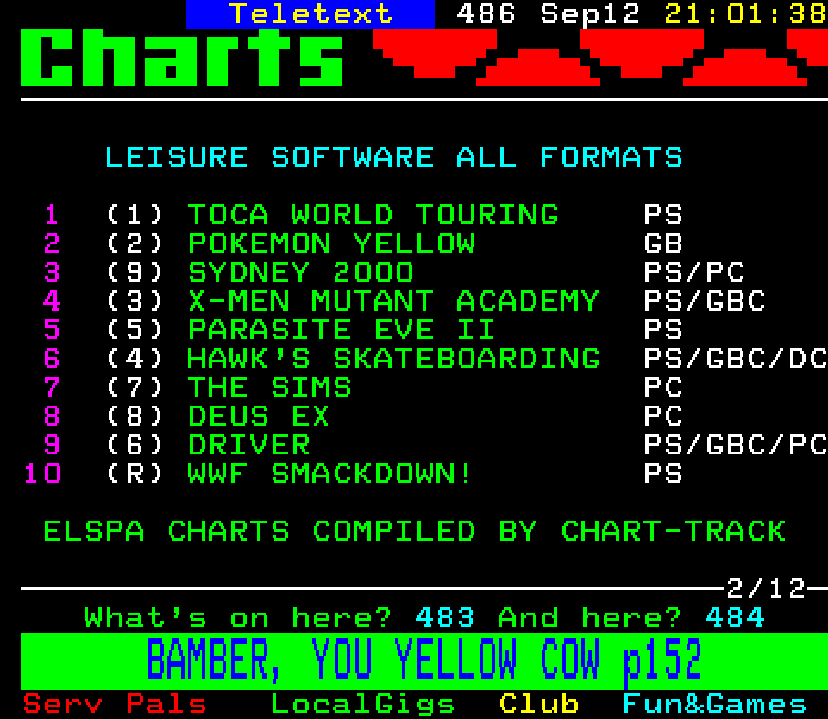Screen dimensions: 828x719
Task: Click the magenta rank number 3
Action: pos(52,273)
